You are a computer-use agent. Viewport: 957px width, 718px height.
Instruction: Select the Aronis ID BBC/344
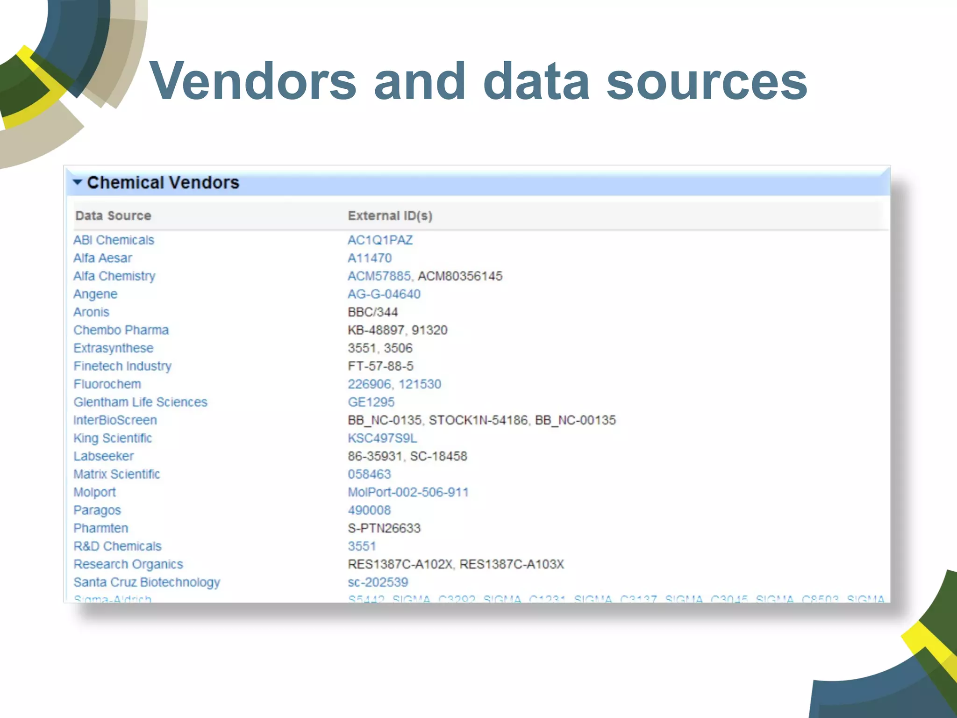373,312
